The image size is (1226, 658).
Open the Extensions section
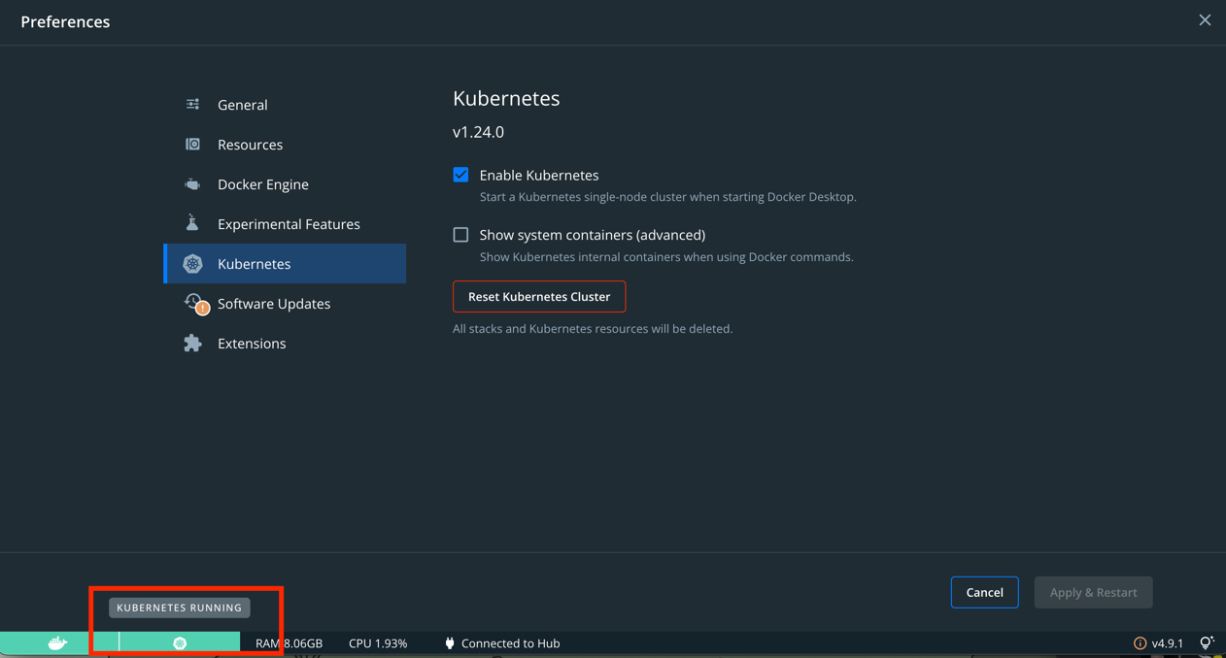click(285, 343)
